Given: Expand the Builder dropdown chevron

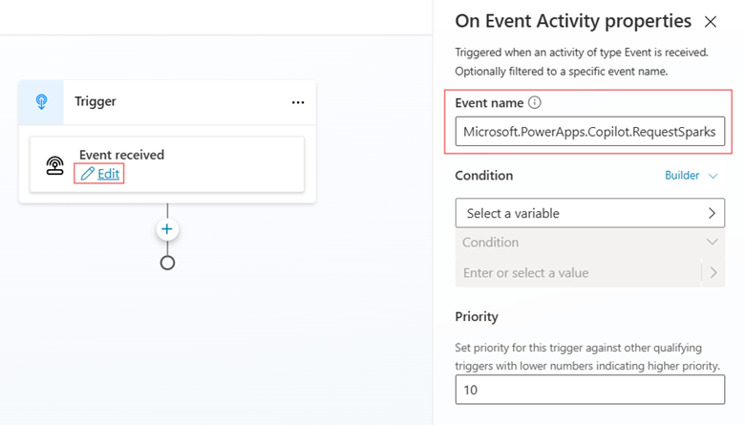Looking at the screenshot, I should 713,176.
